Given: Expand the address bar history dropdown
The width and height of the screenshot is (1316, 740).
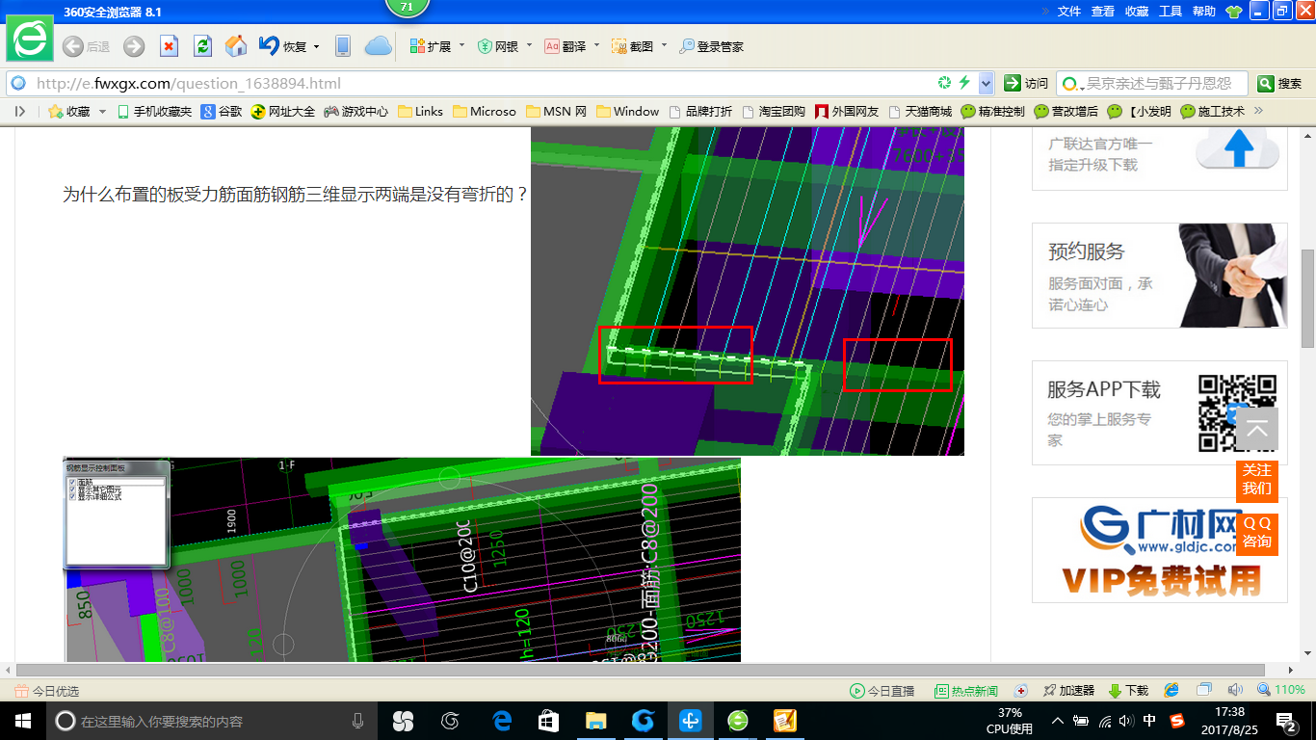Looking at the screenshot, I should pyautogui.click(x=986, y=83).
